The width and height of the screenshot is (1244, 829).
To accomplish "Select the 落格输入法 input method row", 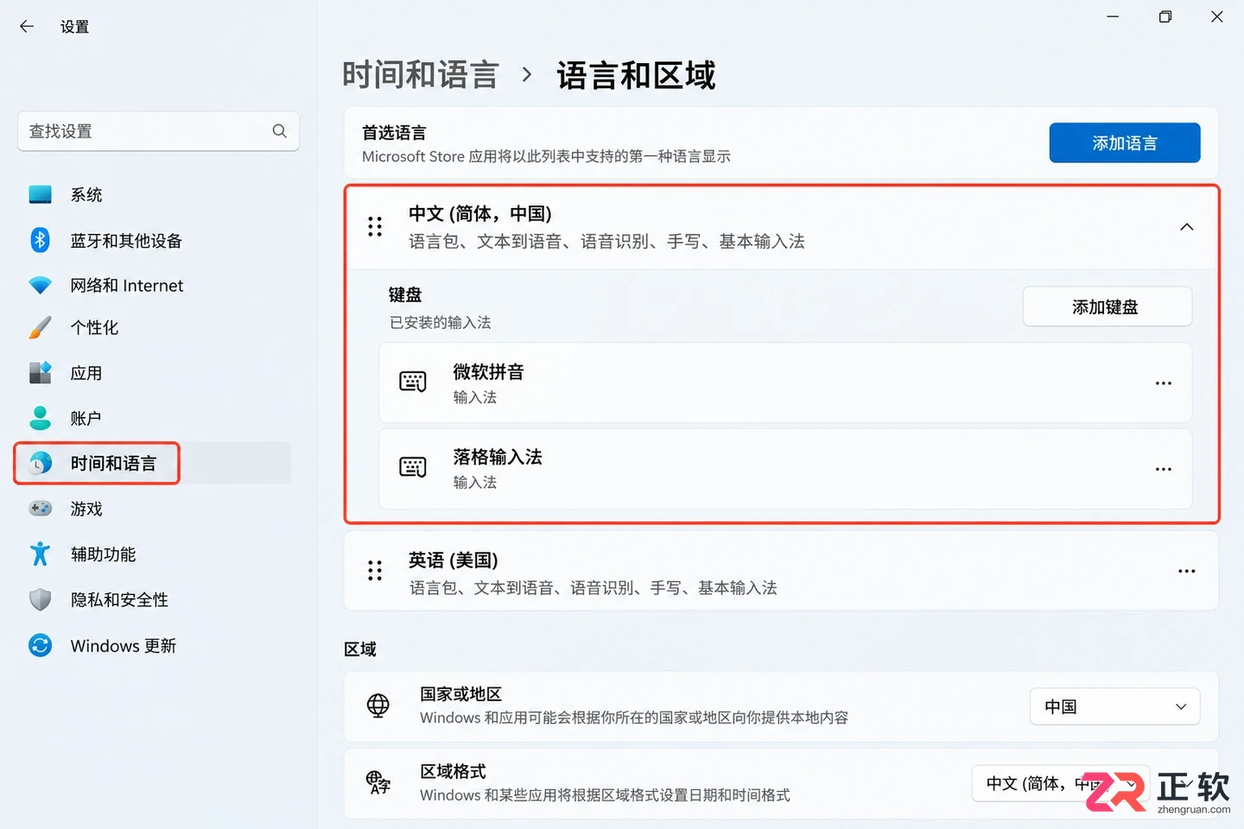I will tap(785, 469).
